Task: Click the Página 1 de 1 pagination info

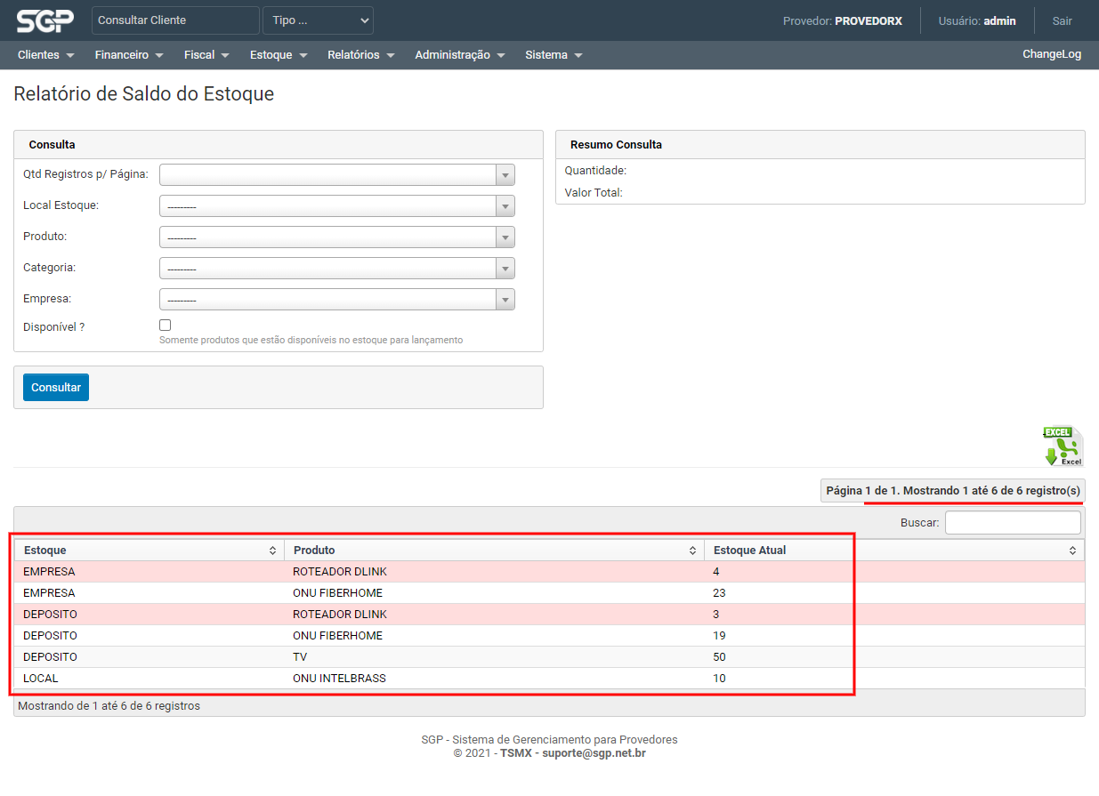Action: [953, 491]
